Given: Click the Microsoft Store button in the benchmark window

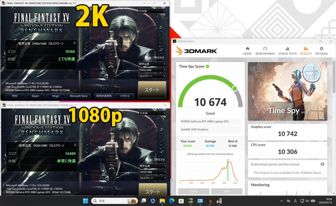Looking at the screenshot, I should [x=79, y=96].
